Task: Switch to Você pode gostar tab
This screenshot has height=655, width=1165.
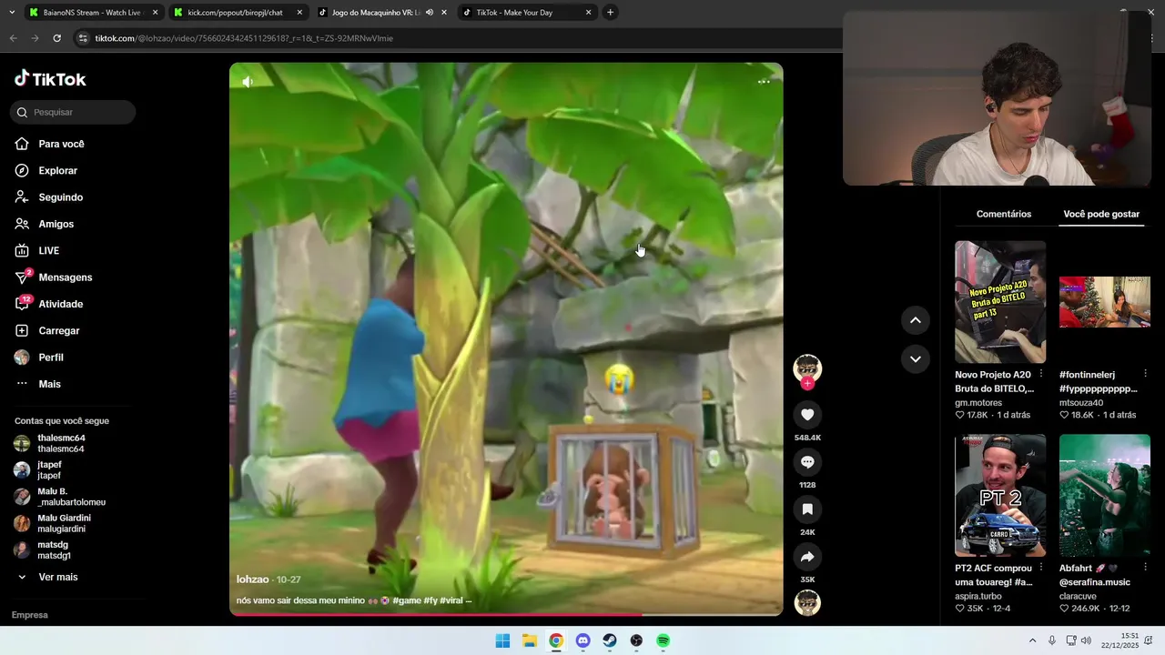Action: [x=1101, y=214]
